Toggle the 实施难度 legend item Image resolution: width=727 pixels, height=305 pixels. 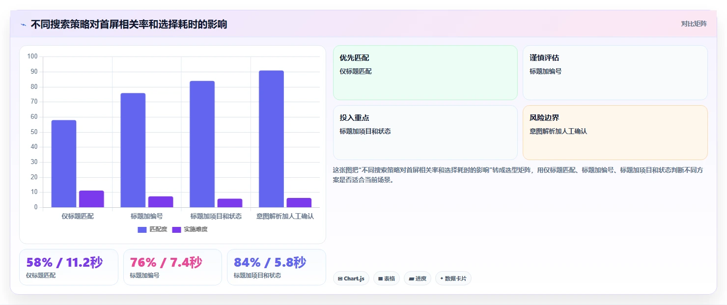click(x=190, y=229)
